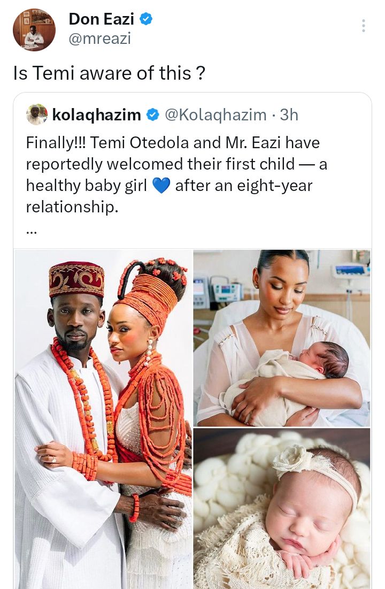The width and height of the screenshot is (385, 589).
Task: Click the verified badge next to kolaqhazim
Action: 152,114
